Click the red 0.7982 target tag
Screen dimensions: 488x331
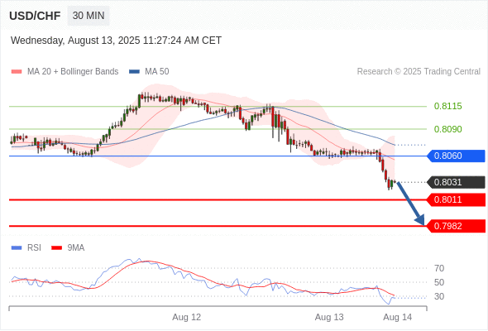point(456,226)
